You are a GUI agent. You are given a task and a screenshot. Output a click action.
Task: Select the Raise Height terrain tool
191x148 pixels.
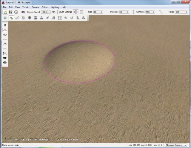click(5, 30)
